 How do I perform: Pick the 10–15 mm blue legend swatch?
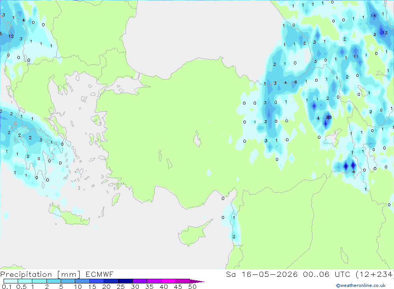[82, 281]
